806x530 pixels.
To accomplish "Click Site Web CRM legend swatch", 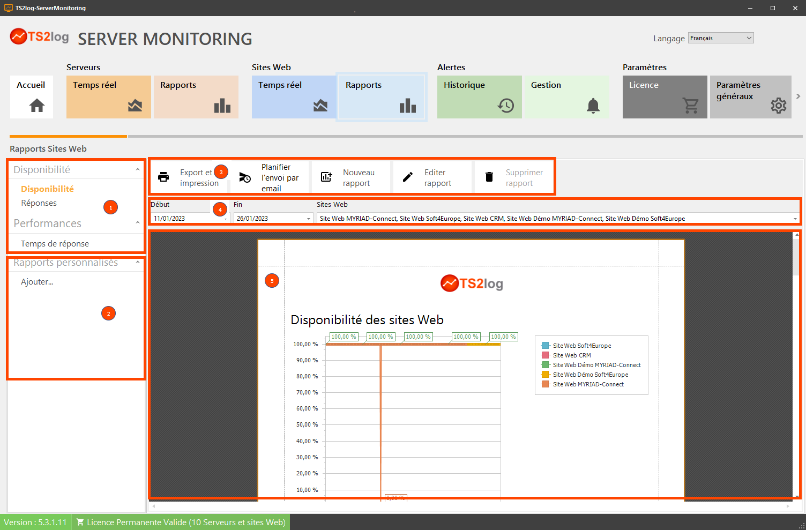I will [546, 355].
